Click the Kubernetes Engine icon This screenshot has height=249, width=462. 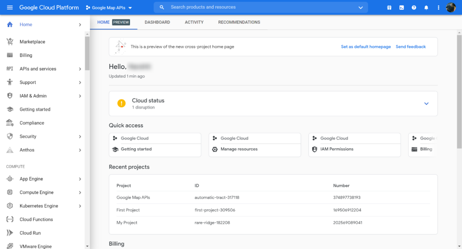pos(10,206)
